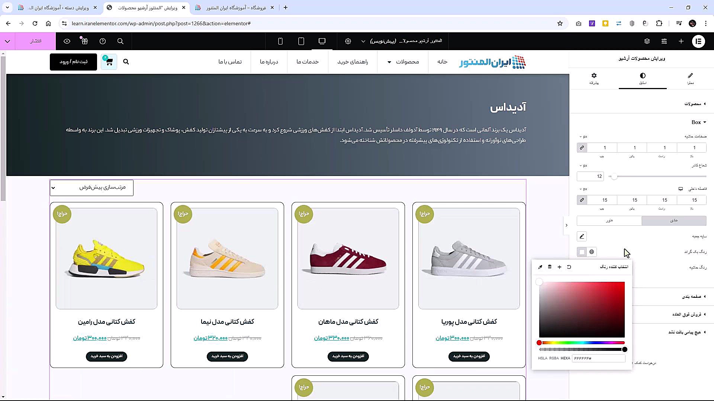Image resolution: width=714 pixels, height=401 pixels.
Task: Open global colors list in color picker
Action: coord(550,267)
